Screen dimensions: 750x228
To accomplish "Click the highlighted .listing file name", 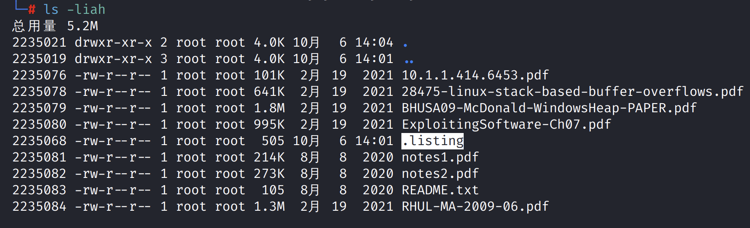I will tap(433, 141).
